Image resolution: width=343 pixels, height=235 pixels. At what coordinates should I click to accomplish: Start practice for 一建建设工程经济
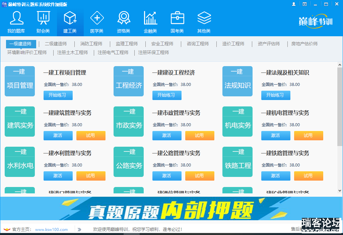pos(167,95)
